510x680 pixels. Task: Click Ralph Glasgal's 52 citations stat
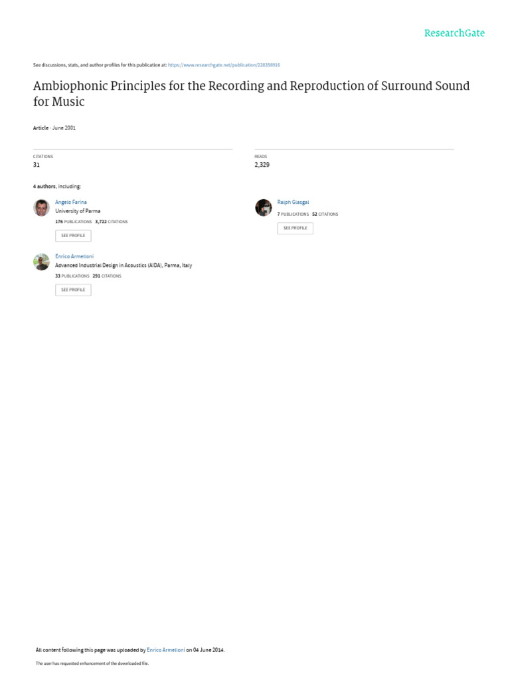[325, 214]
